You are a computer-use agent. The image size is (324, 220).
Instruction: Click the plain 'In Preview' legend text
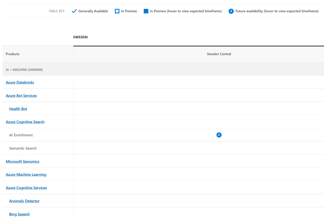click(129, 11)
